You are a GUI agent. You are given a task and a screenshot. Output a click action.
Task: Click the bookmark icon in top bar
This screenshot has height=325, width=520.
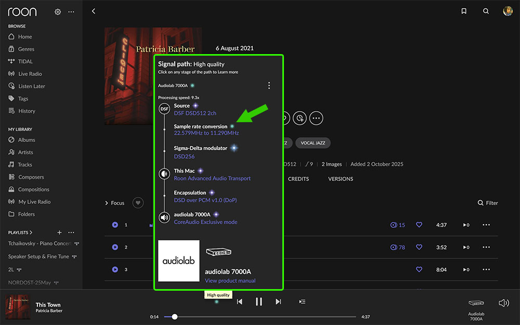(x=464, y=11)
